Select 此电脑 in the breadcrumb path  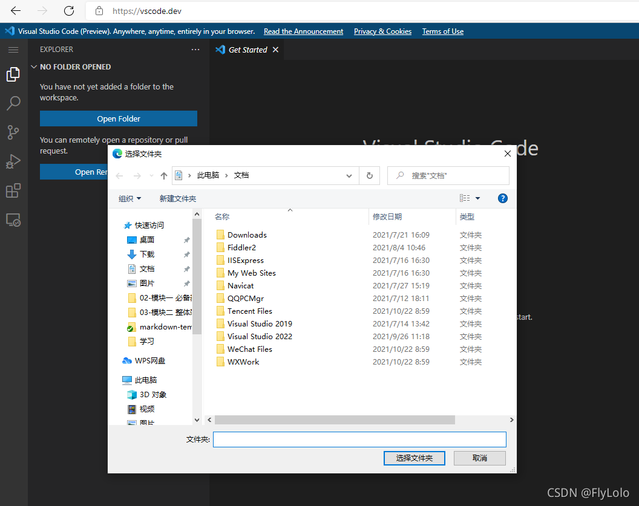click(208, 175)
